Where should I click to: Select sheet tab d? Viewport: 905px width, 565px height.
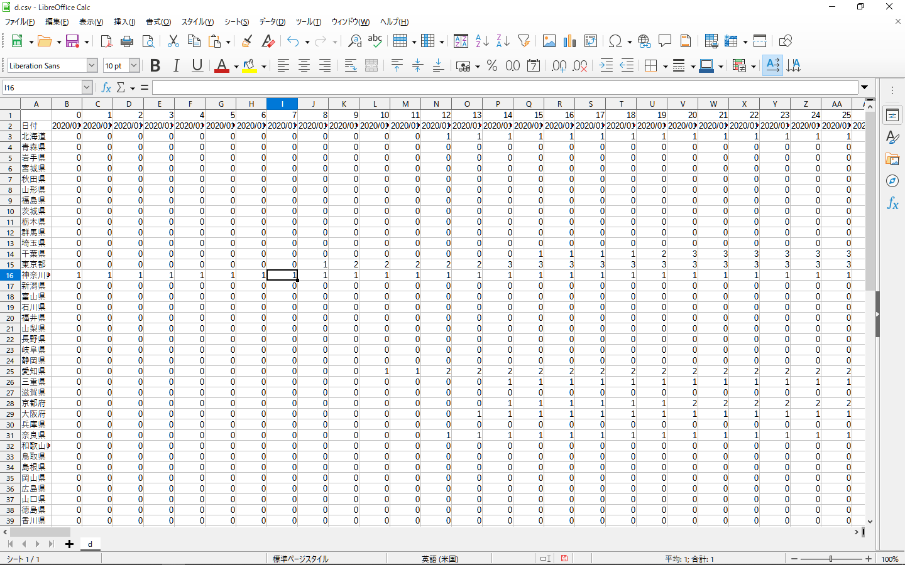[x=90, y=544]
